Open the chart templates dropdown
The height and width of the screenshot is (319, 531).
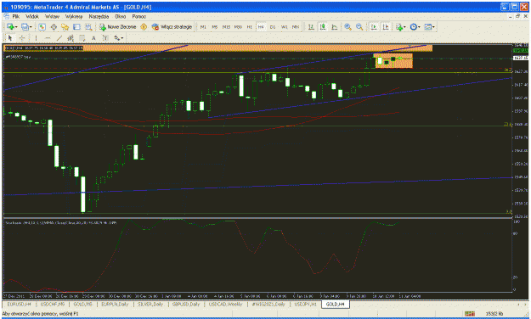429,27
